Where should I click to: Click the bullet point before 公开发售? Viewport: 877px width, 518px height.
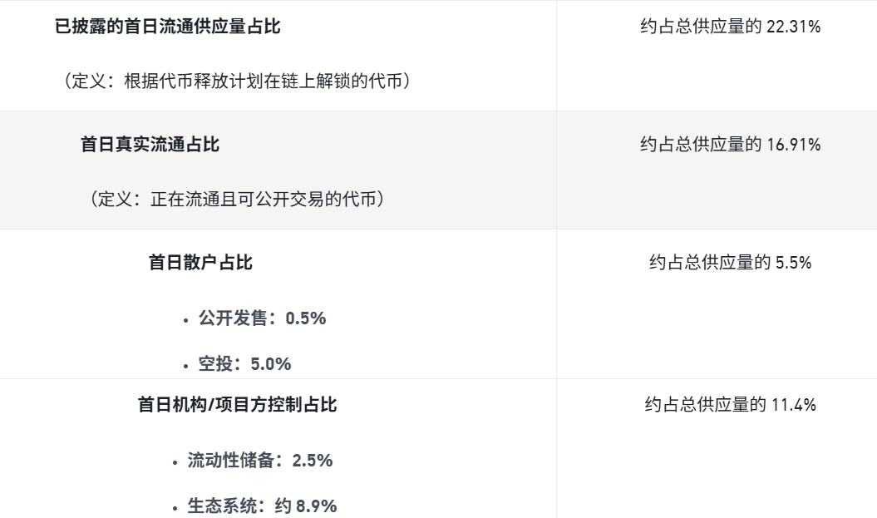[185, 320]
